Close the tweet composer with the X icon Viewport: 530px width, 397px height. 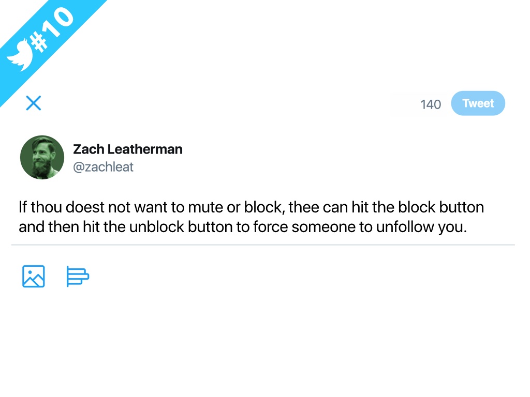click(34, 103)
